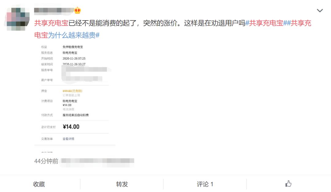Click the bold ¥14.00 total amount
Image resolution: width=331 pixels, height=192 pixels.
(71, 127)
